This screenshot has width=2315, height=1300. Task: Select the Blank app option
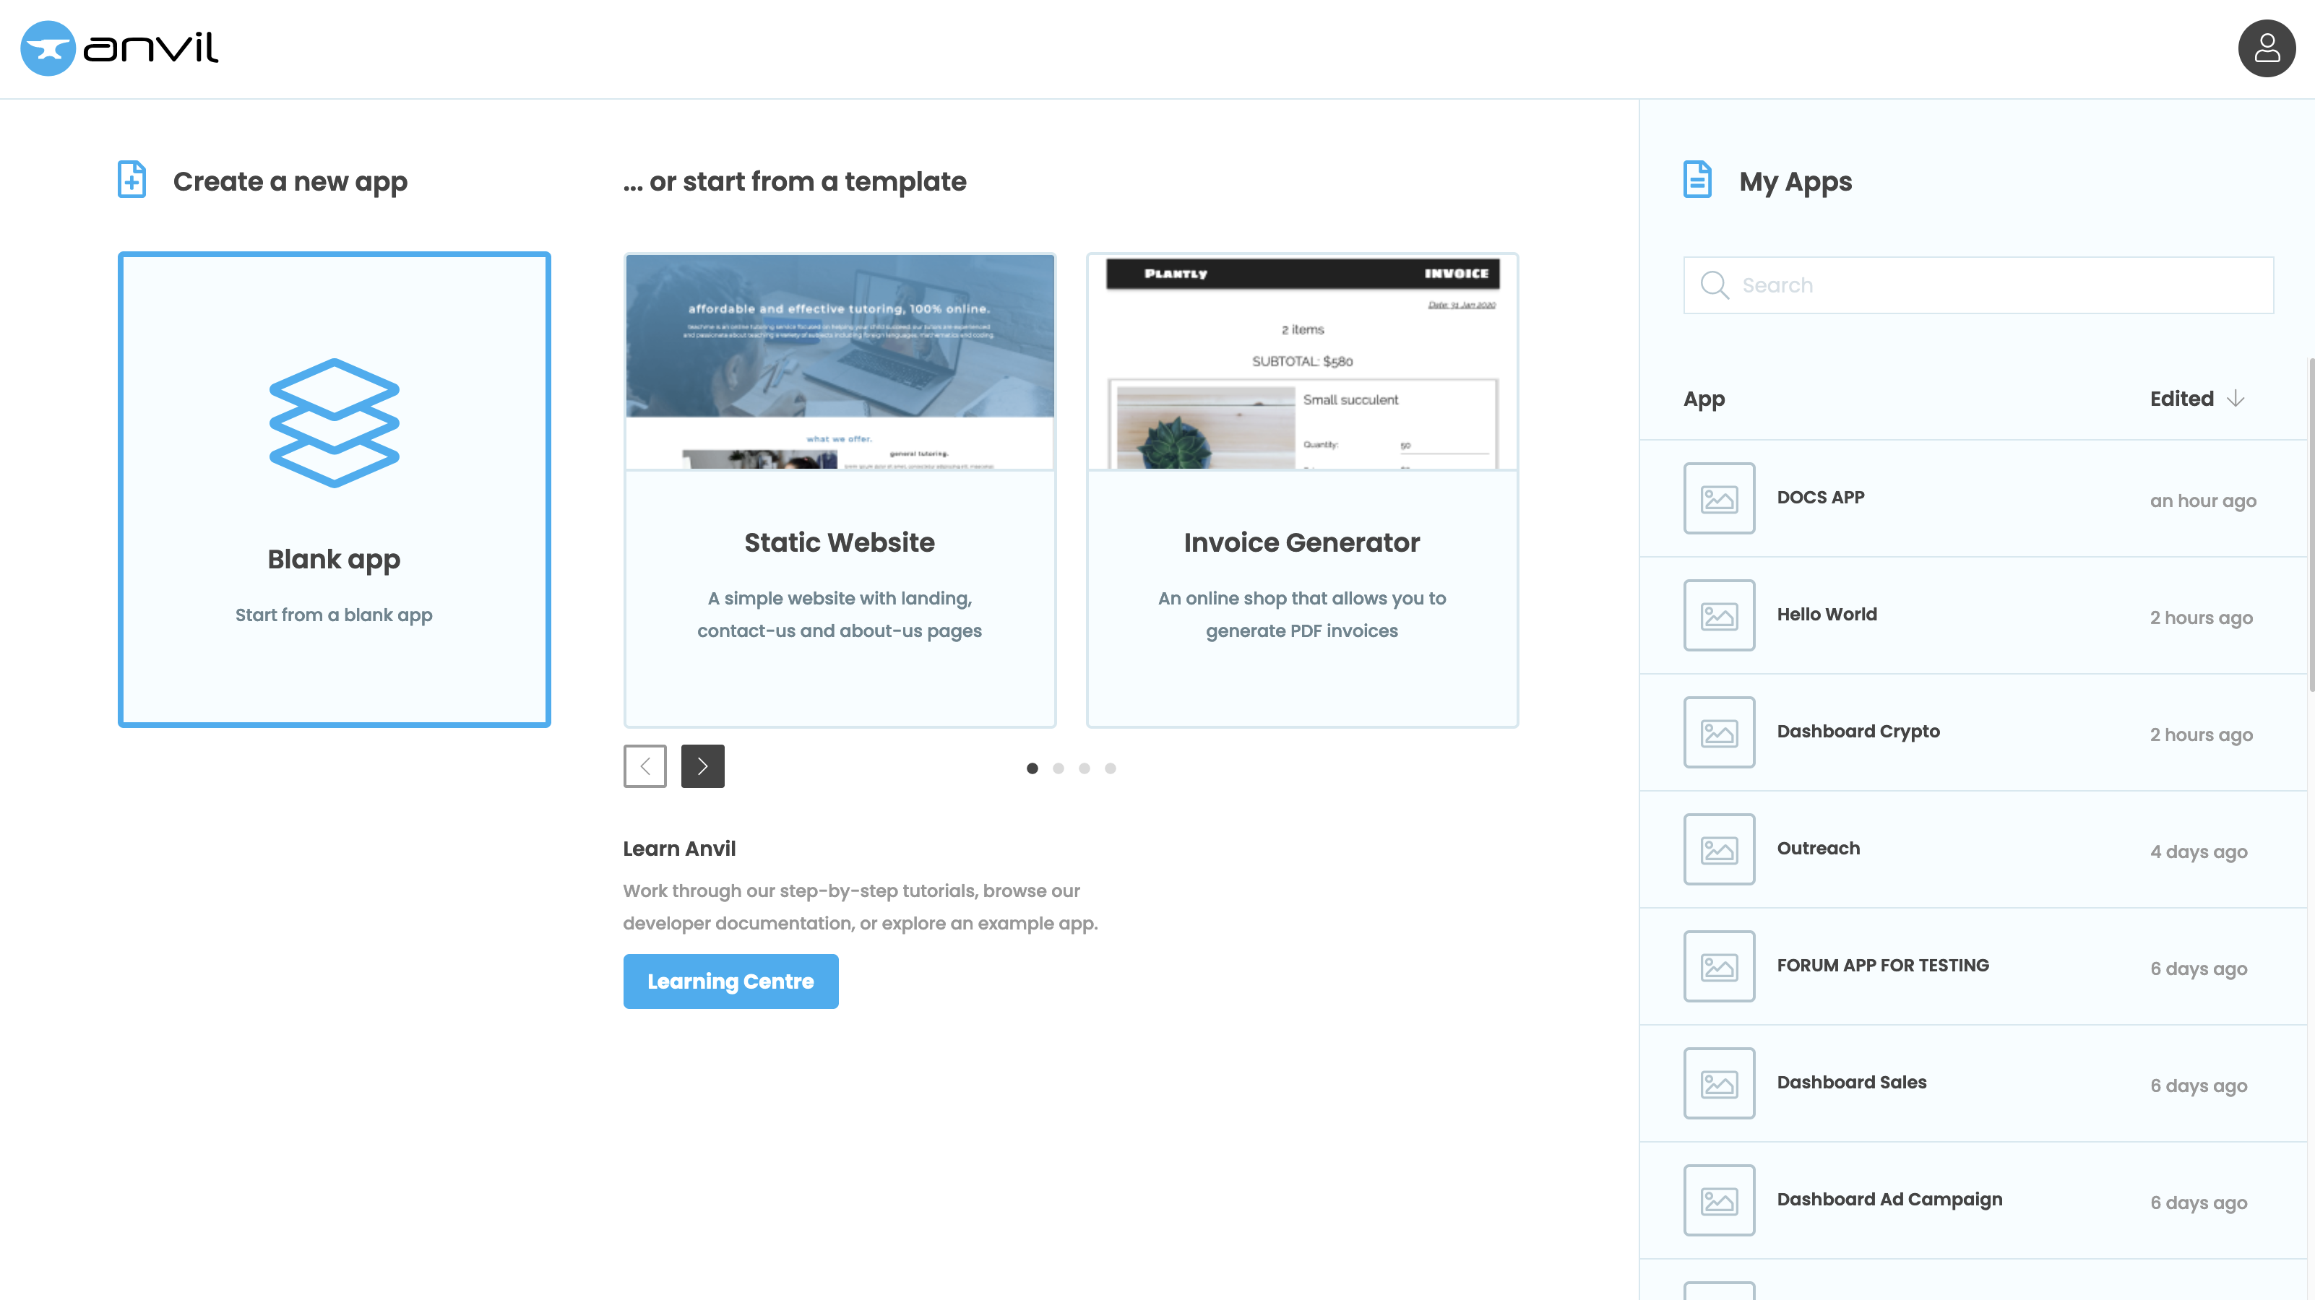click(334, 488)
